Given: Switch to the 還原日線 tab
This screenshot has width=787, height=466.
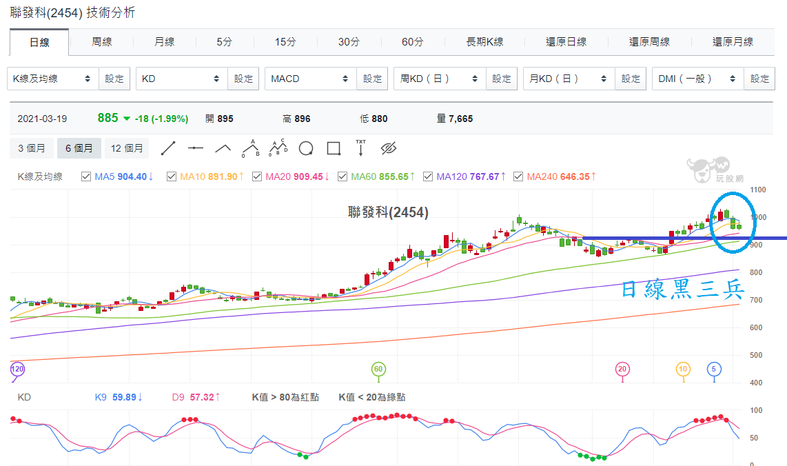Looking at the screenshot, I should pyautogui.click(x=566, y=42).
